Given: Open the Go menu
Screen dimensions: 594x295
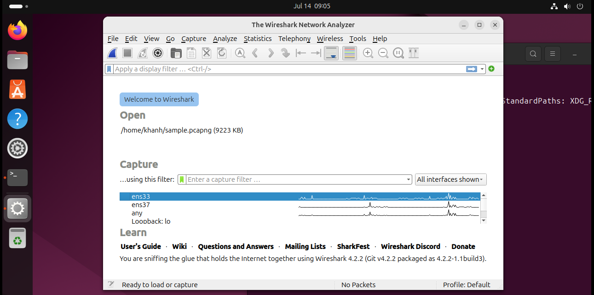Looking at the screenshot, I should tap(170, 39).
